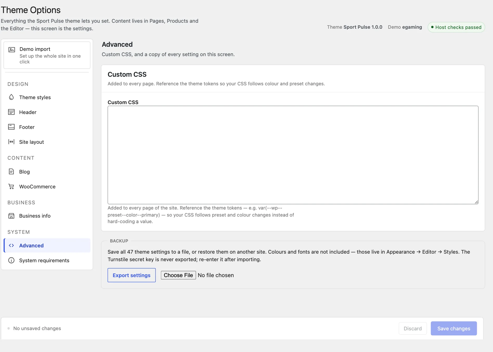Click Choose File to import settings
The width and height of the screenshot is (493, 352).
point(178,275)
